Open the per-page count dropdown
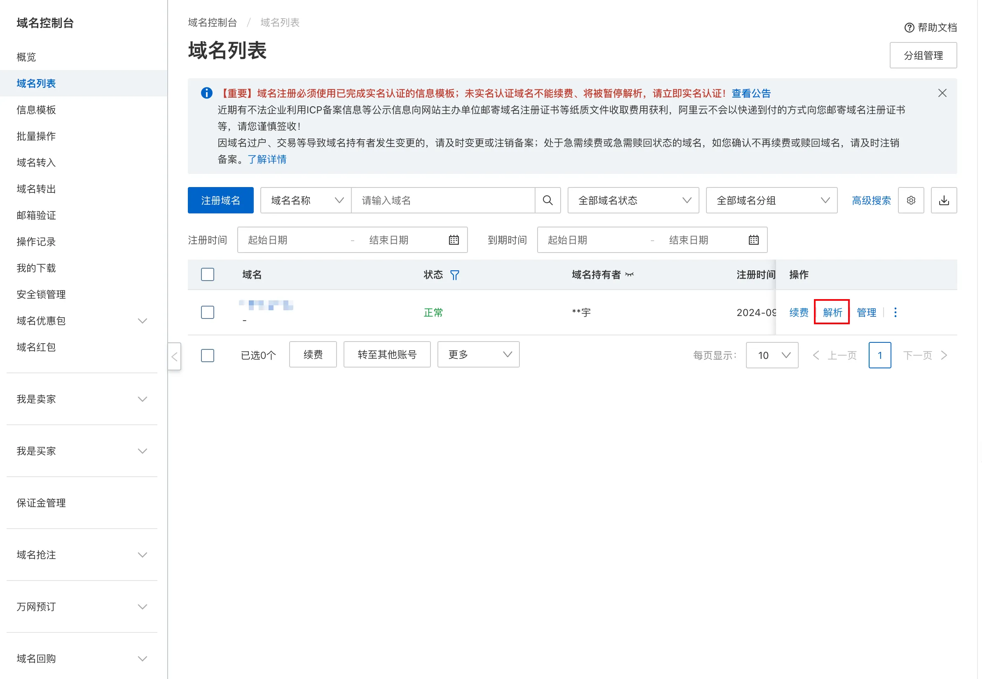Image resolution: width=982 pixels, height=679 pixels. (772, 355)
